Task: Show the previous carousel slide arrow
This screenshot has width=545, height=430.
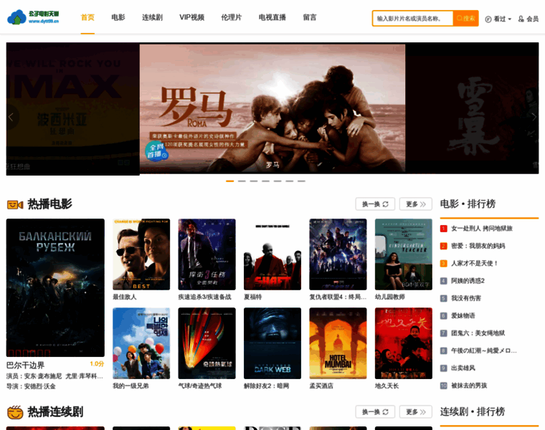Action: pyautogui.click(x=11, y=117)
